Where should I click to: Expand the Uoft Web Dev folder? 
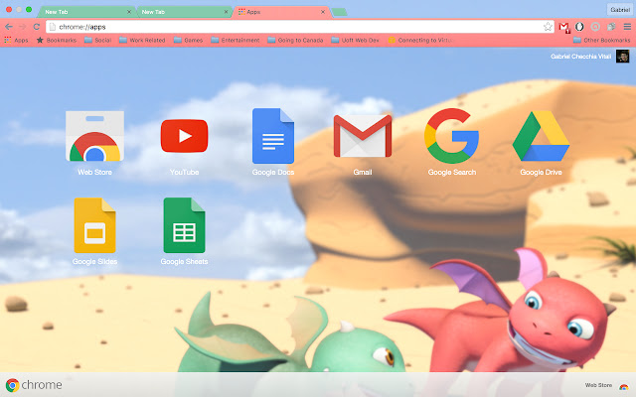(355, 40)
